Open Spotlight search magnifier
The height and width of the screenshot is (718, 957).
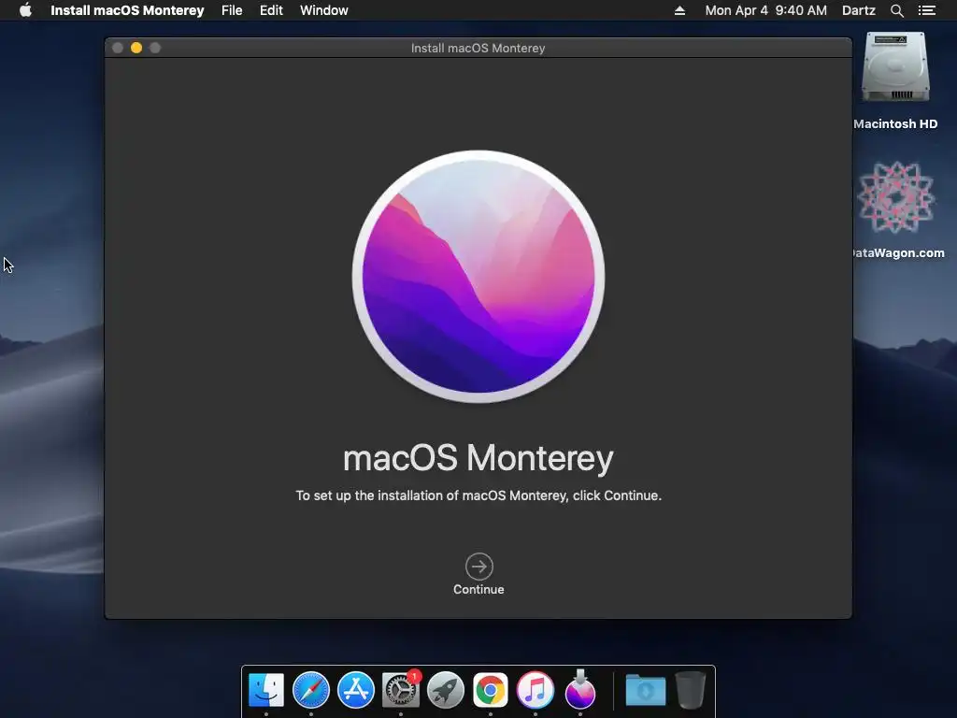pos(896,10)
